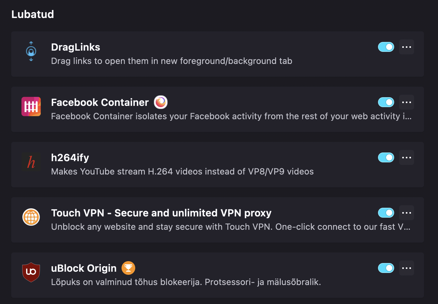438x304 pixels.
Task: Toggle off uBlock Origin
Action: pyautogui.click(x=386, y=268)
